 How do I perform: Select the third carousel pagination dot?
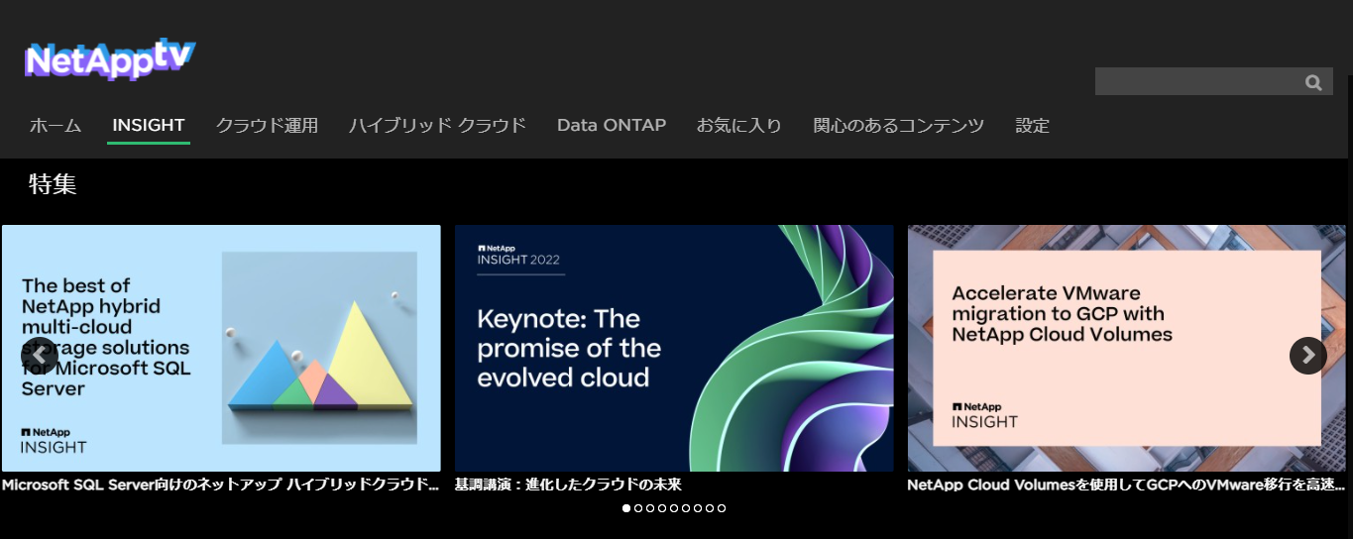(x=650, y=508)
